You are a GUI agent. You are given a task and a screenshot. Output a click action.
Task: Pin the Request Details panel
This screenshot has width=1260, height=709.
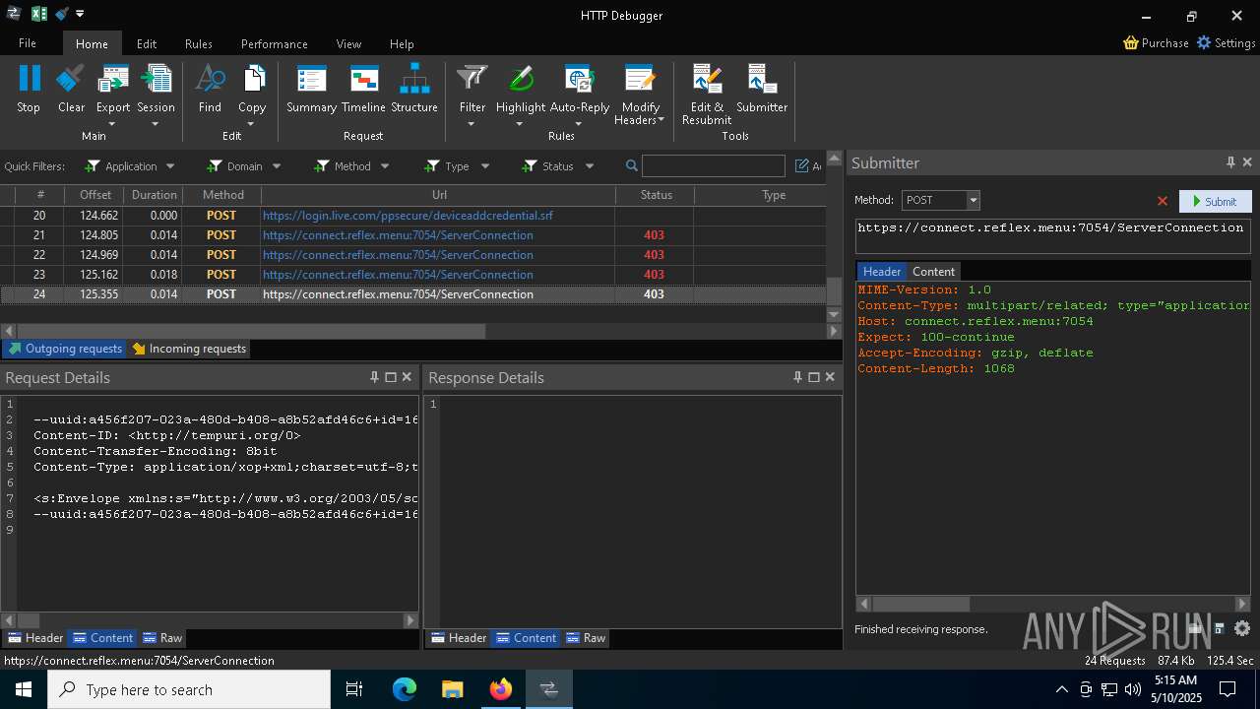[374, 377]
